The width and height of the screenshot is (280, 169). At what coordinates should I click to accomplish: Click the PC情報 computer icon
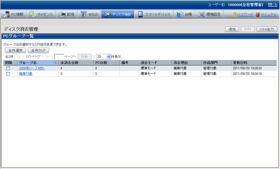click(x=7, y=15)
